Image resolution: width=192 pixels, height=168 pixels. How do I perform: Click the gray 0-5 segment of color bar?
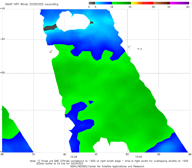click(x=92, y=3)
